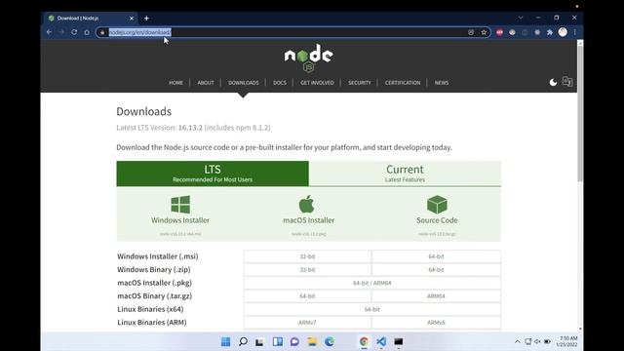Open the Chrome profile avatar
Image resolution: width=624 pixels, height=351 pixels.
point(563,32)
